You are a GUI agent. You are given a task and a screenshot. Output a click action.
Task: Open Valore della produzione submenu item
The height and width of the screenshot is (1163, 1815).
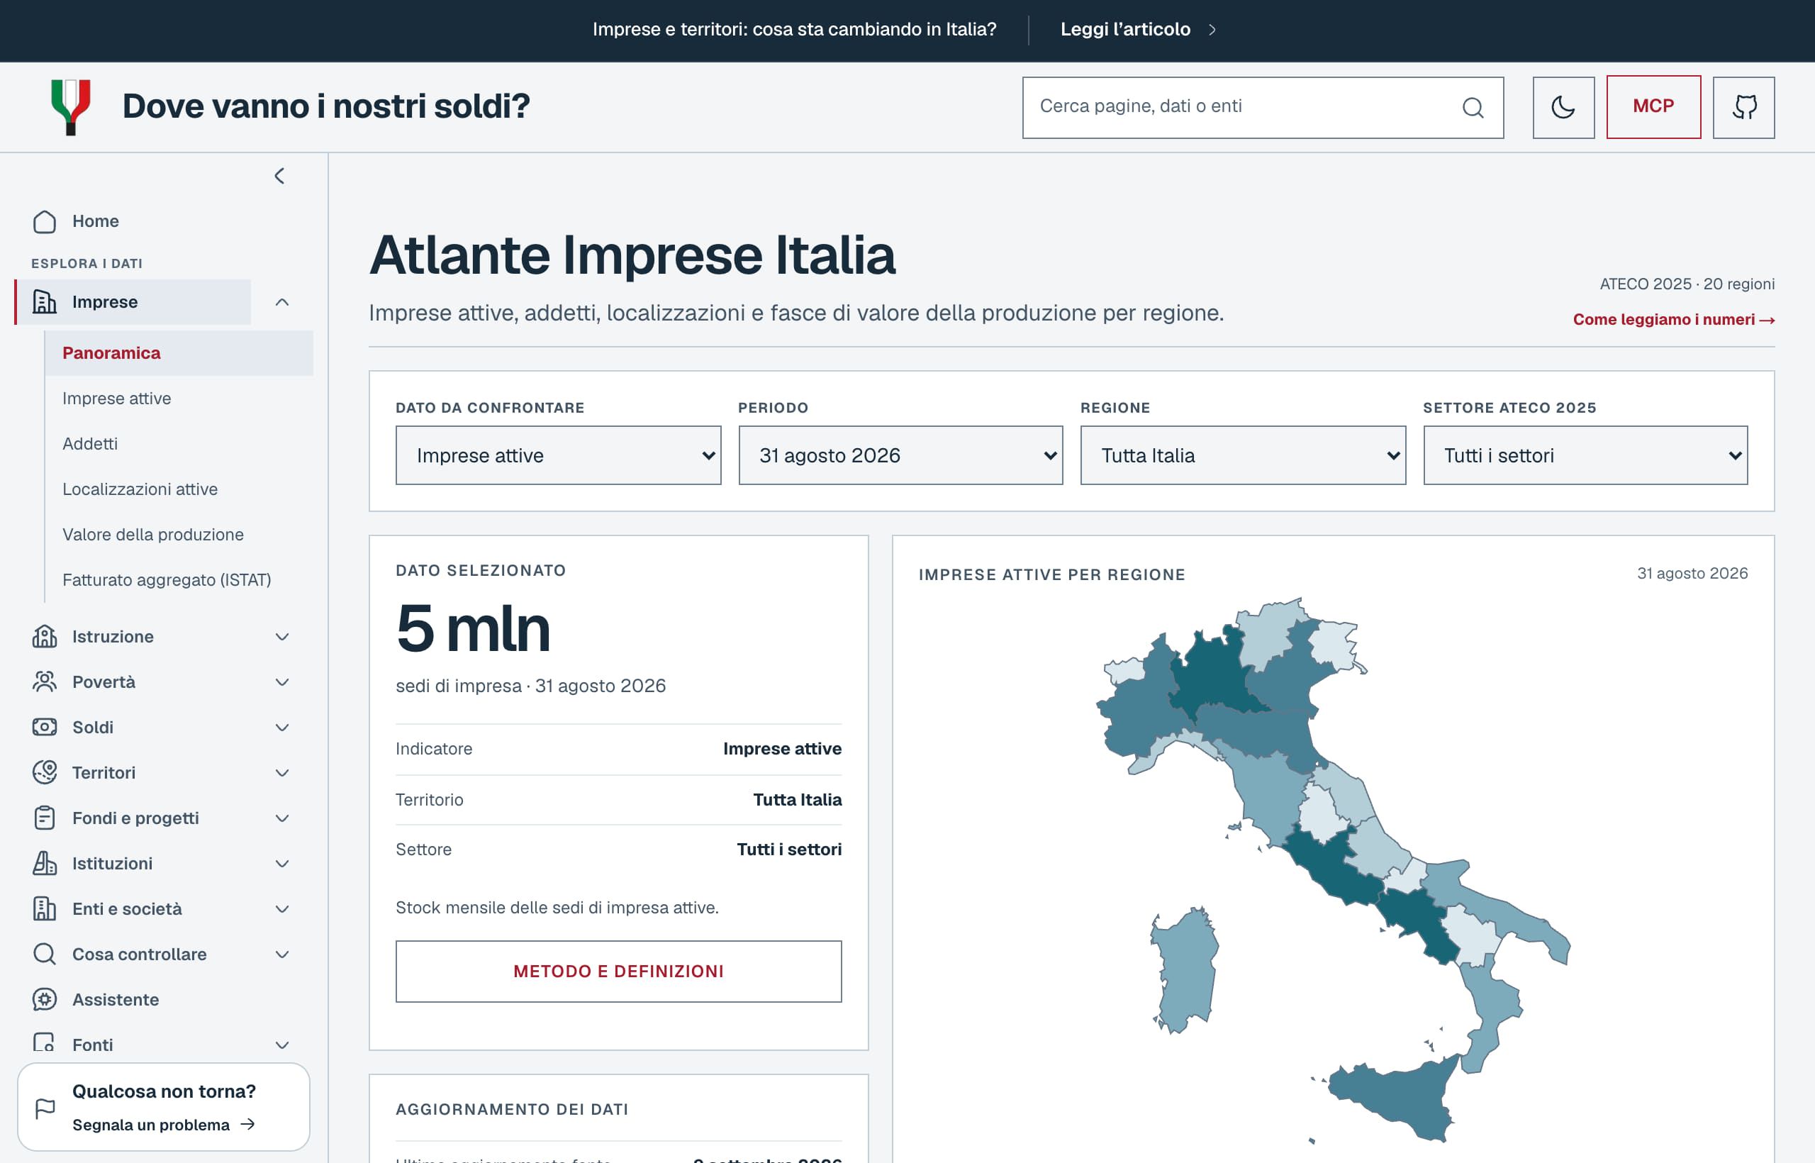[153, 534]
